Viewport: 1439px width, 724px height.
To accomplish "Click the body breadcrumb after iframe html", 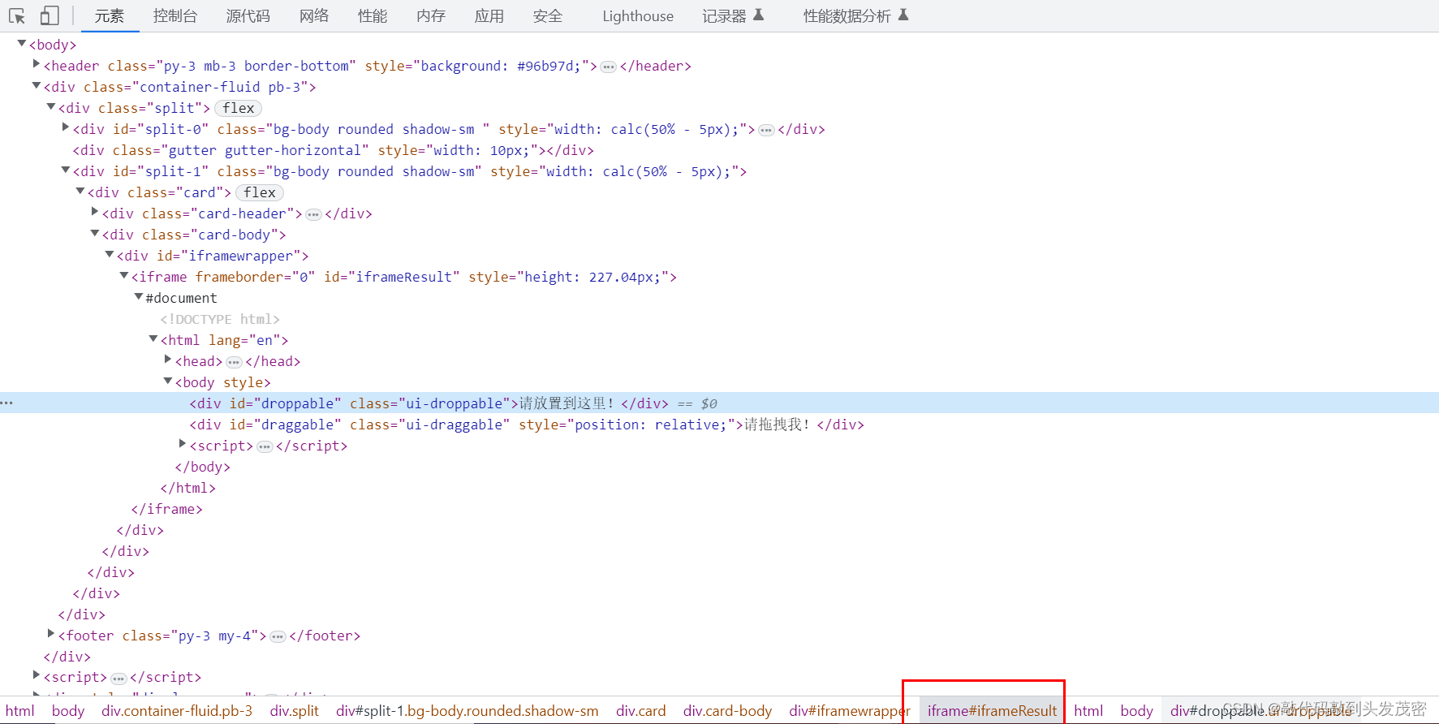I will [1137, 710].
